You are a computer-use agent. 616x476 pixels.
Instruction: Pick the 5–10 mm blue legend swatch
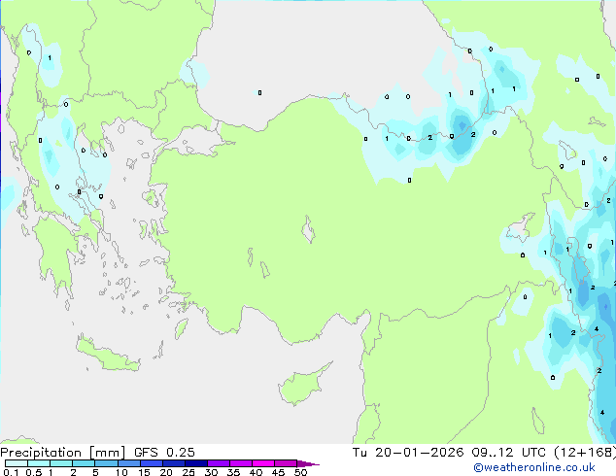click(106, 463)
